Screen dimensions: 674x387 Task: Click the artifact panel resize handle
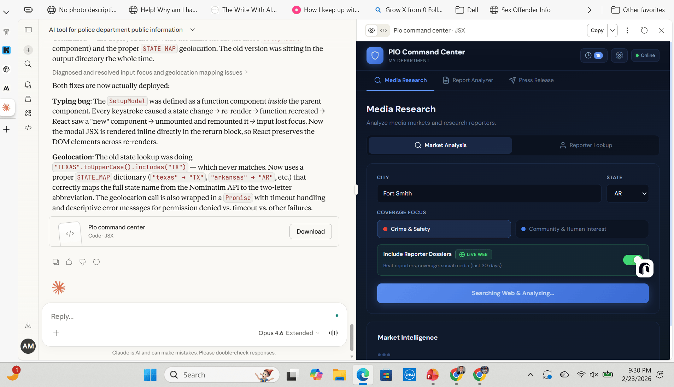click(356, 190)
